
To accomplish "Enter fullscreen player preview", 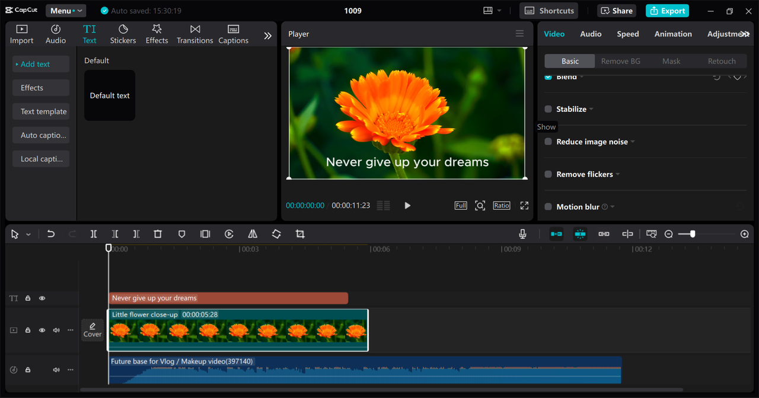I will (x=524, y=206).
